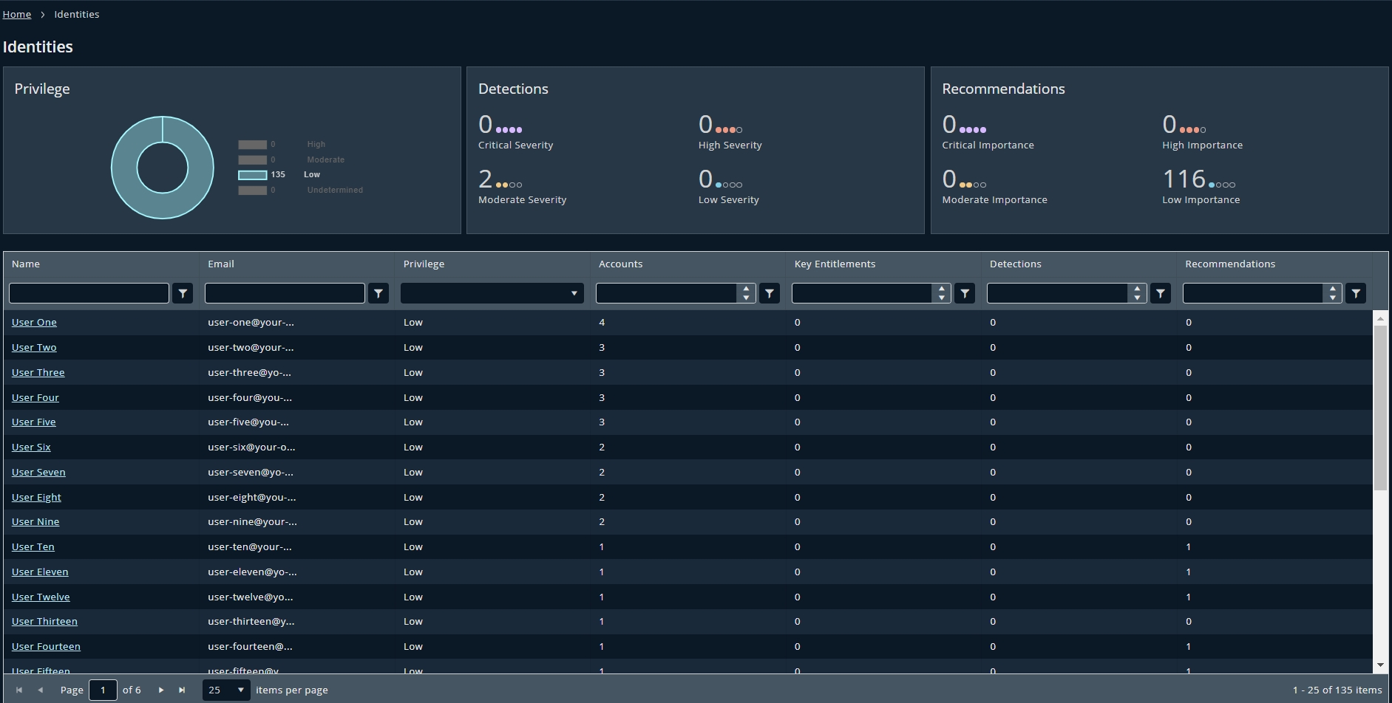Select the Low privilege legend swatch
Image resolution: width=1392 pixels, height=703 pixels.
[252, 175]
